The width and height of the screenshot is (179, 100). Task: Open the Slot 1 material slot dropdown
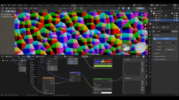point(59,56)
